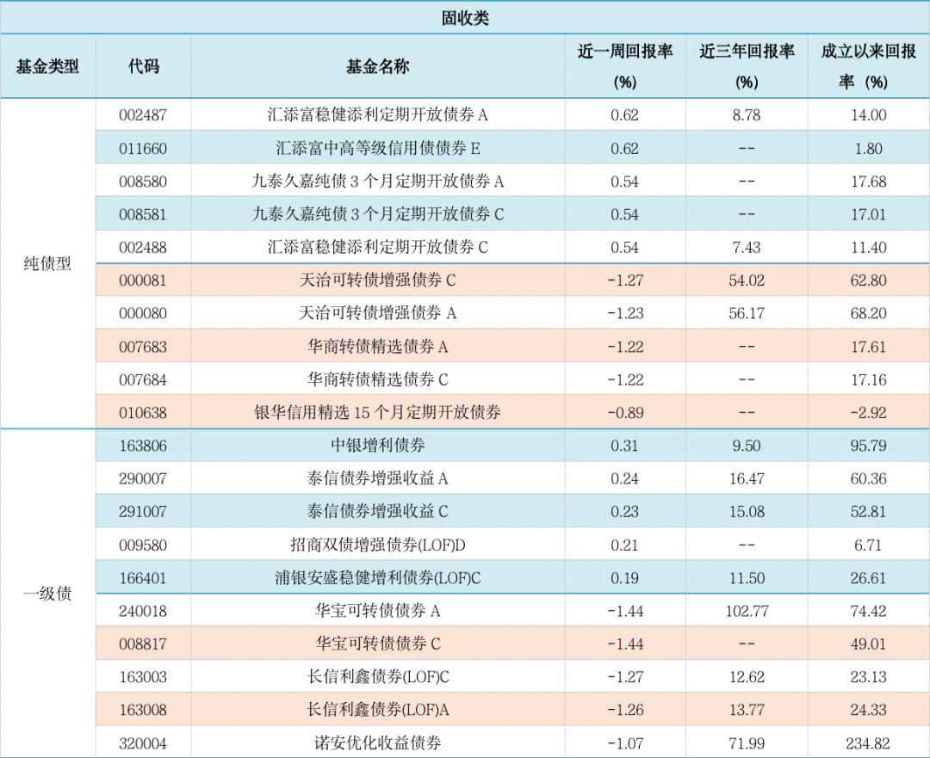Viewport: 930px width, 758px height.
Task: Click fund code 008580
Action: [143, 182]
